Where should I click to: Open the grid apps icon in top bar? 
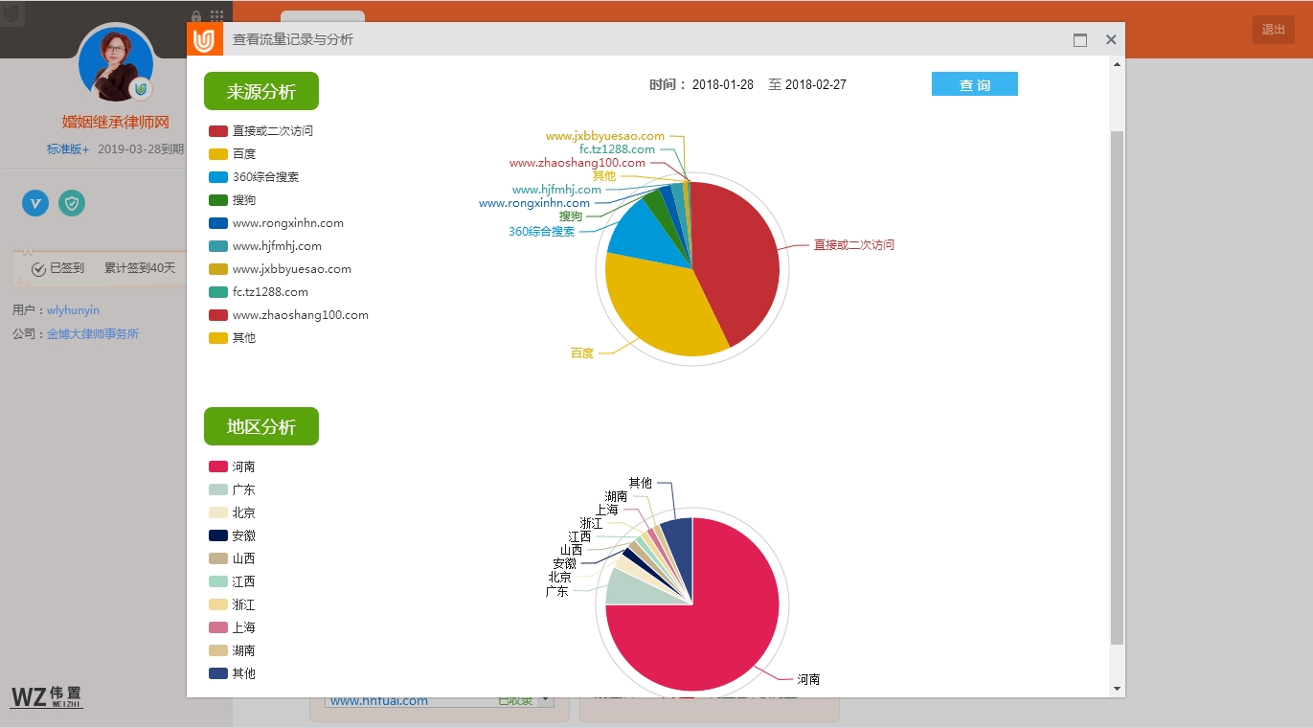click(217, 16)
